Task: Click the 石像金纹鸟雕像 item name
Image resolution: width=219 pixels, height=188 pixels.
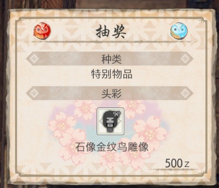Action: point(112,147)
